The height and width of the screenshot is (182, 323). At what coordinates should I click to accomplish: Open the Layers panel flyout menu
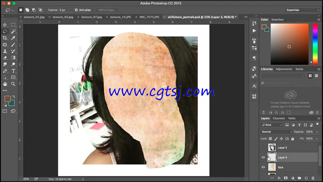[x=319, y=119]
